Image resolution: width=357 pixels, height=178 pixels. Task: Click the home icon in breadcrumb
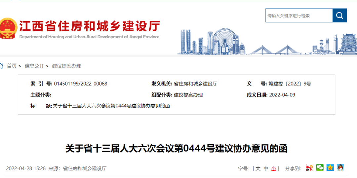[2, 66]
